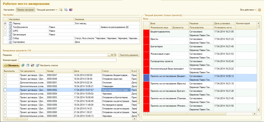Click the colorful 'БГ' icon in the top toolbar
This screenshot has width=264, height=122.
(71, 10)
